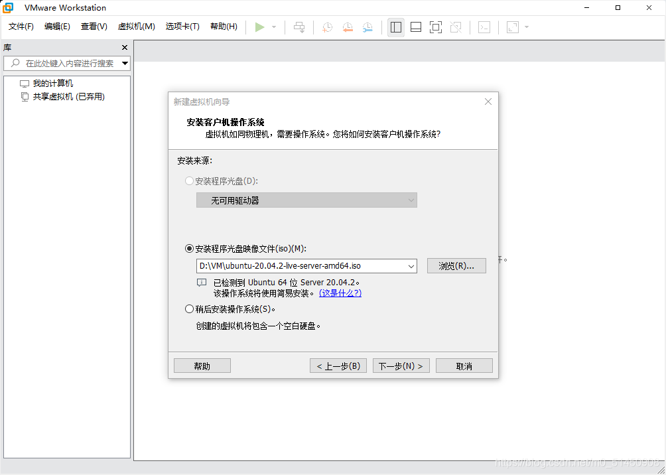Click the Unity mode icon

pyautogui.click(x=456, y=27)
